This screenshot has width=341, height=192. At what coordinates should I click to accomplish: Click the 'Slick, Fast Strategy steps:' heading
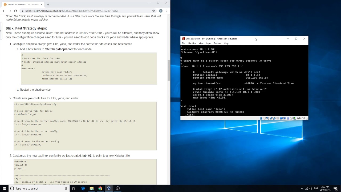(x=26, y=28)
